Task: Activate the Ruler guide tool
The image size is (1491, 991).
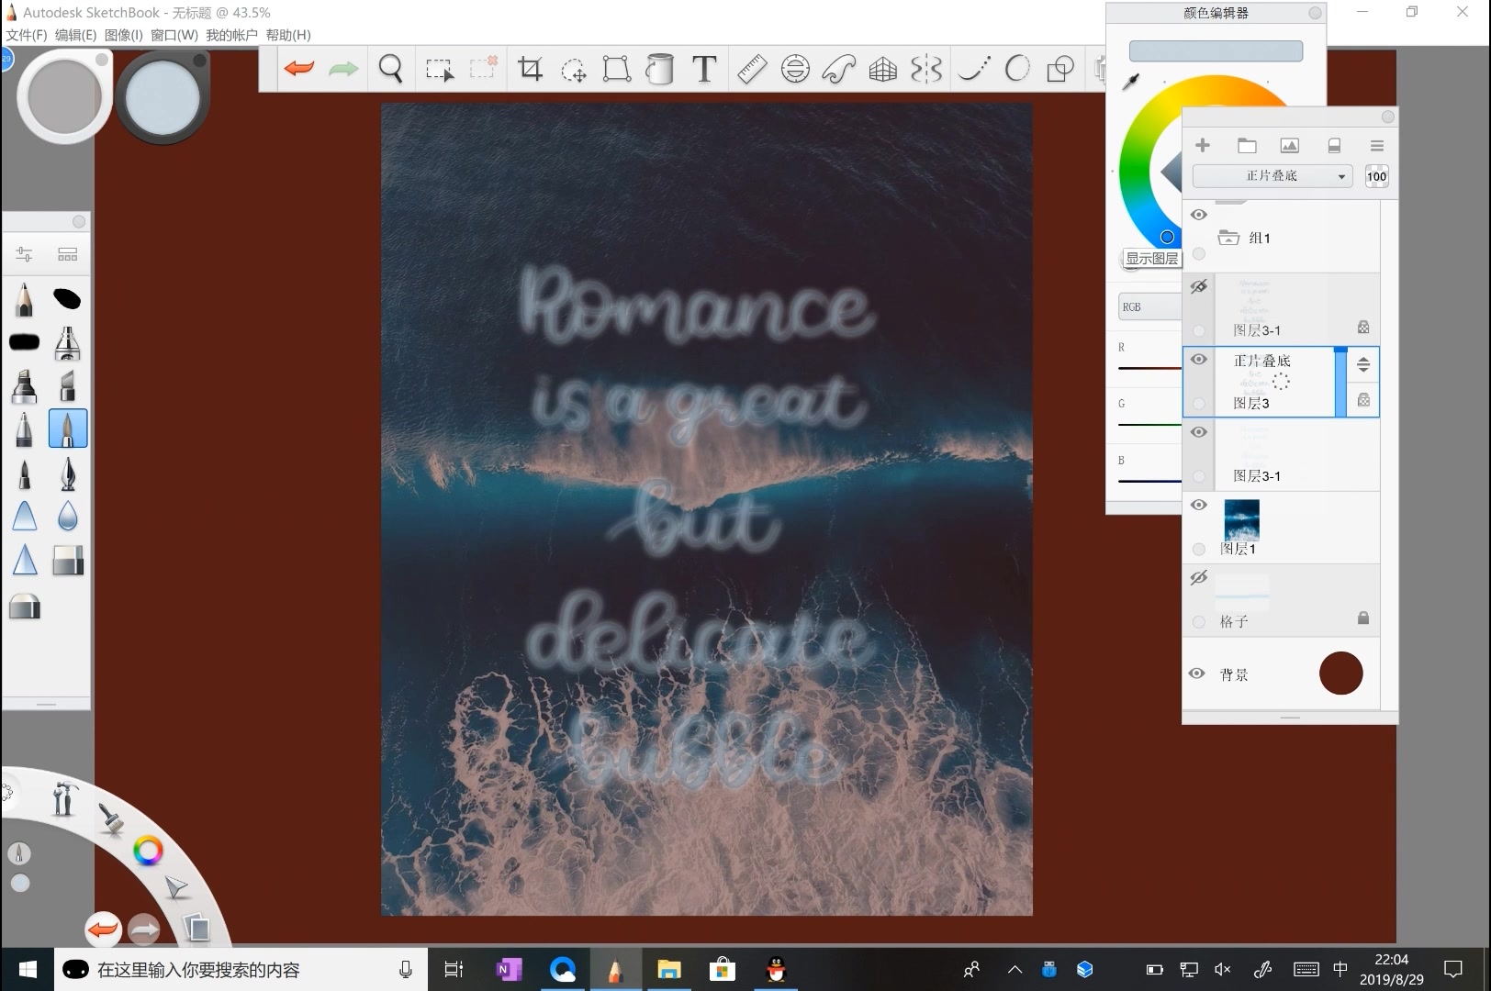Action: point(752,69)
